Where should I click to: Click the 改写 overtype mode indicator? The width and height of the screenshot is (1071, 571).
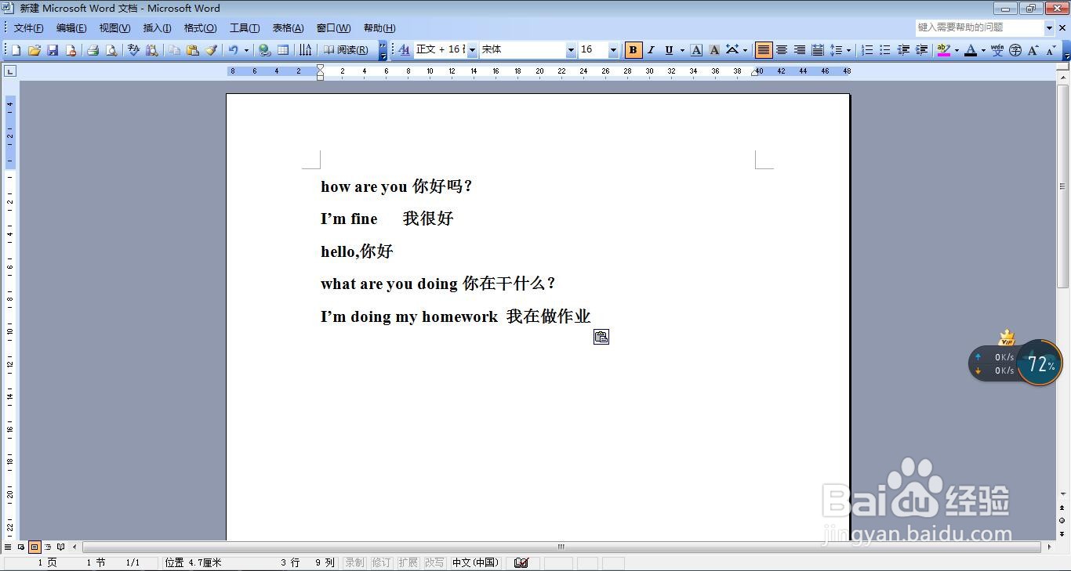(434, 562)
